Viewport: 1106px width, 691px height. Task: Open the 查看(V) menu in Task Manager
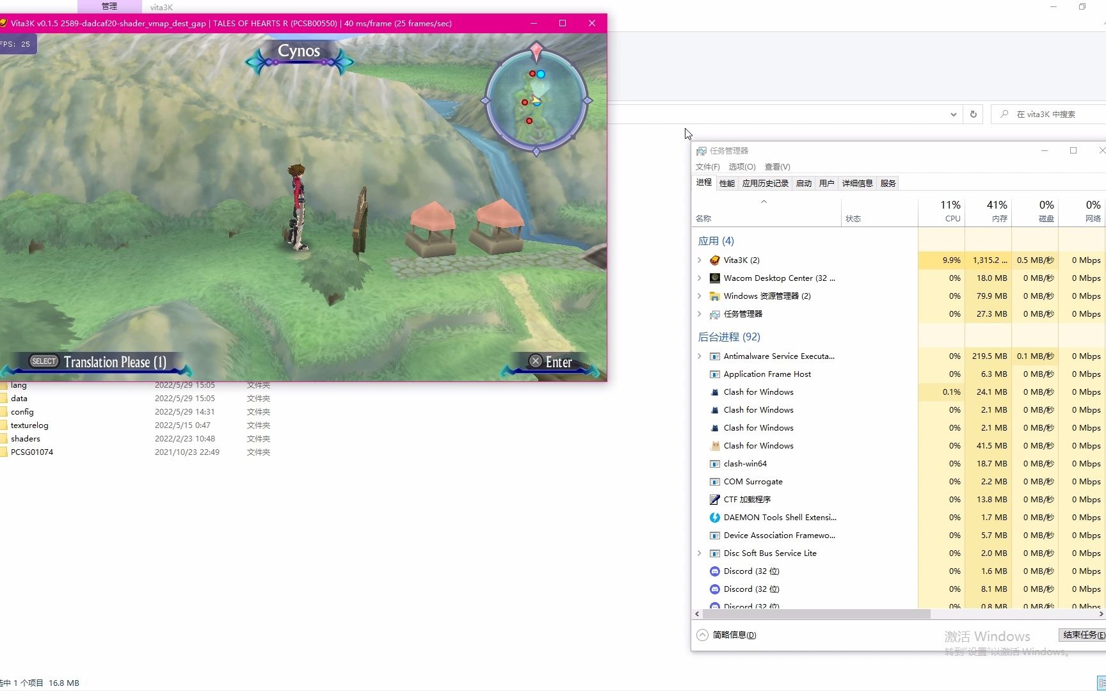coord(777,167)
